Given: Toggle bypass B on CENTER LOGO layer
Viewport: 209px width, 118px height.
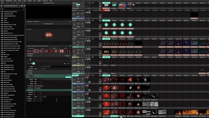Looking at the screenshot, I should [x=78, y=69].
